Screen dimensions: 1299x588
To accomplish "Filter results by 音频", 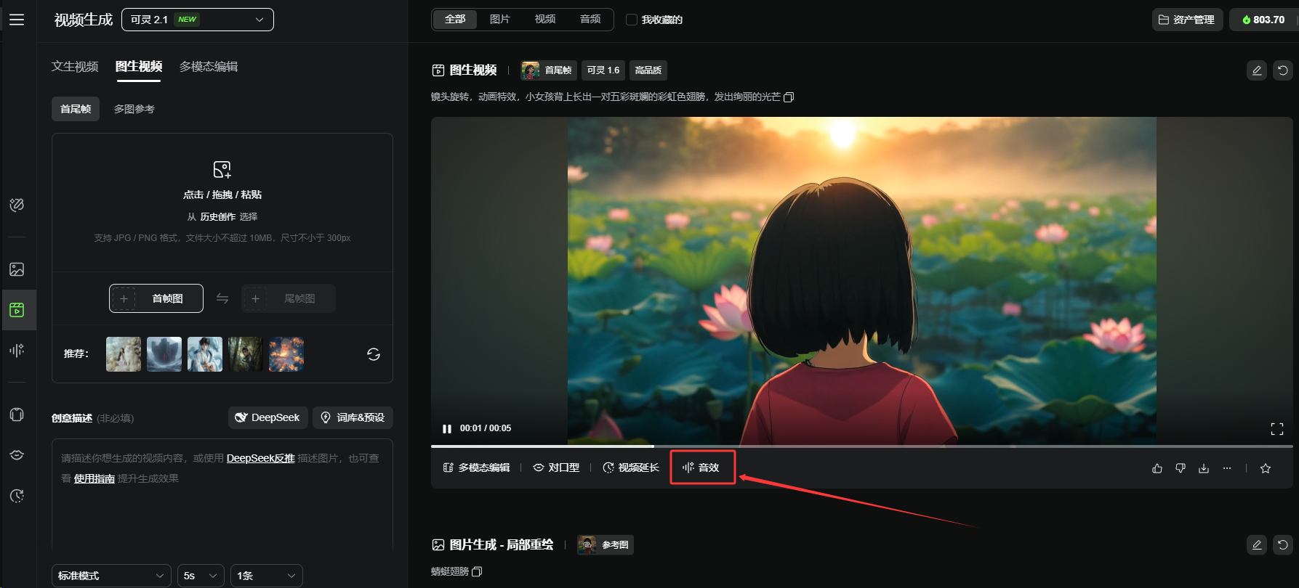I will pos(590,20).
